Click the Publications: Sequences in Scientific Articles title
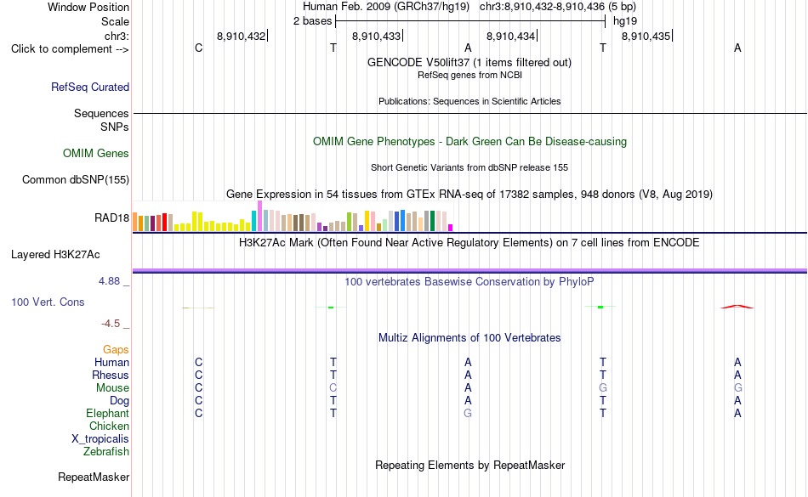The width and height of the screenshot is (808, 497). coord(469,101)
